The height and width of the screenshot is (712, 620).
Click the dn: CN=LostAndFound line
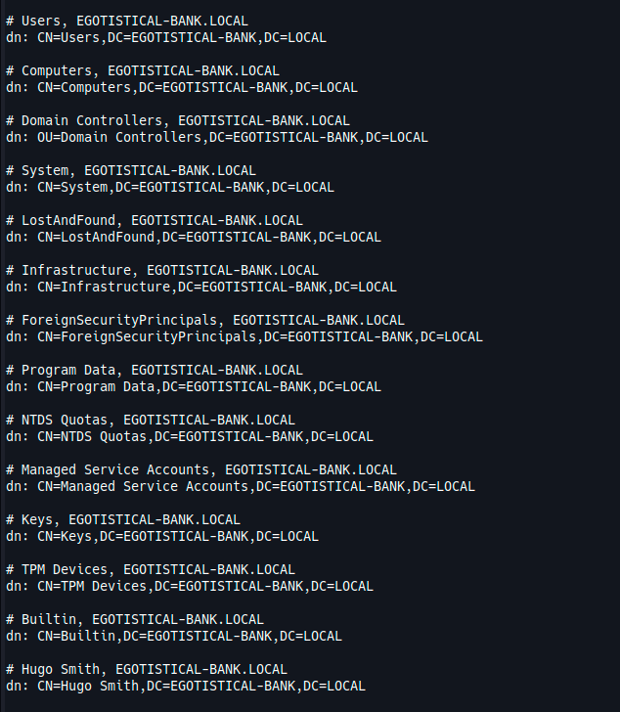194,237
